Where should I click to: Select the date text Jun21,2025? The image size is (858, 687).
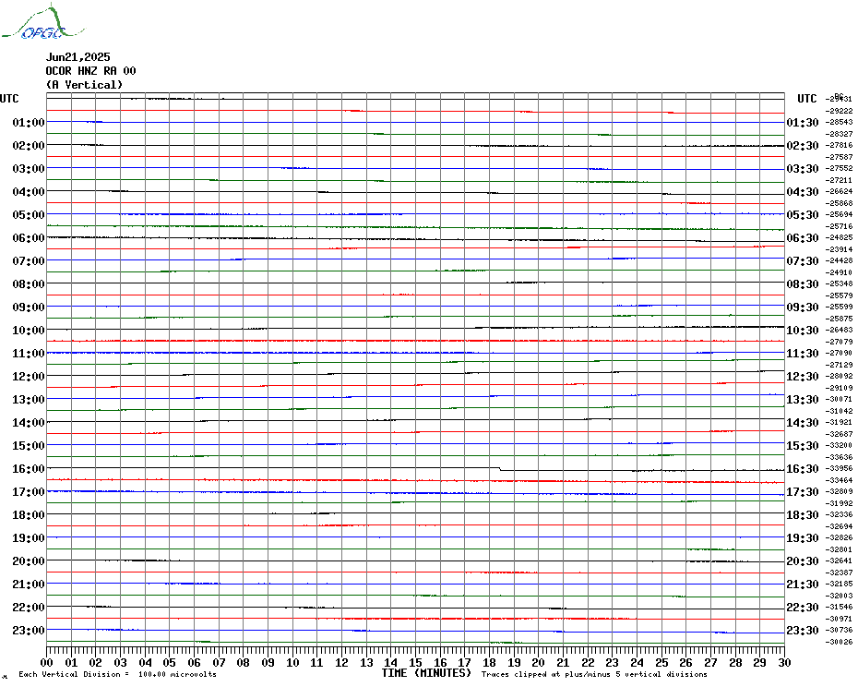[78, 57]
